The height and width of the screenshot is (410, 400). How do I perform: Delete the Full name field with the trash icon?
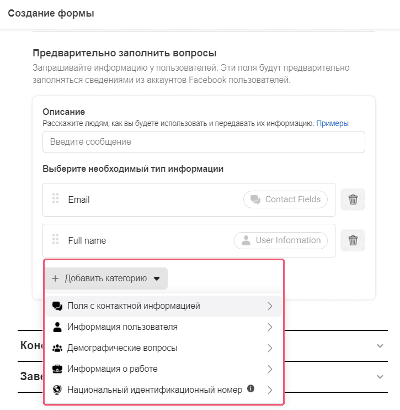[353, 240]
